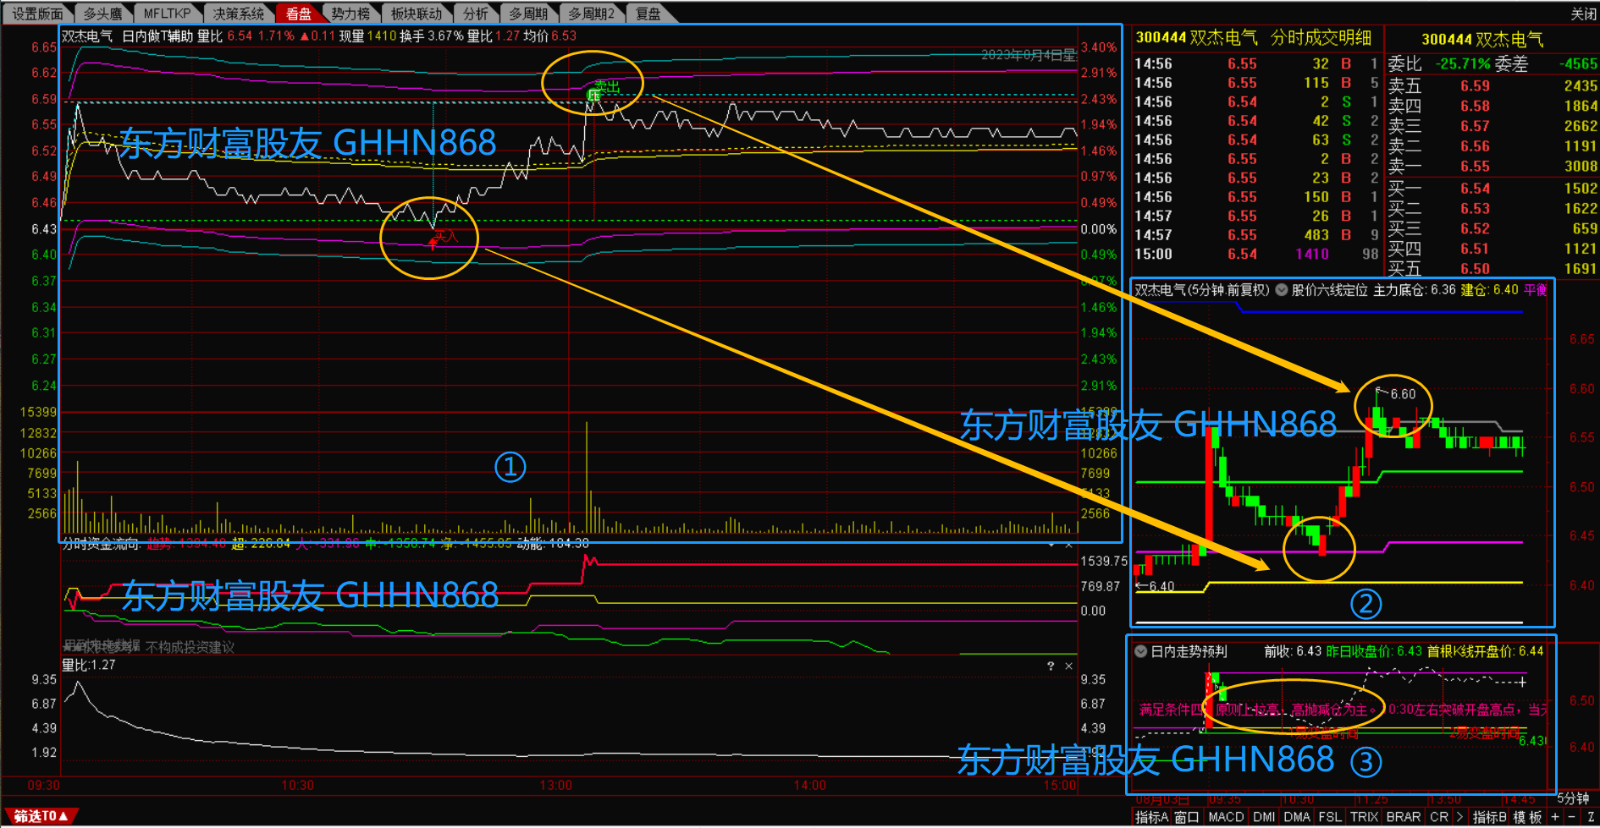Click the 分时成交明细 title
The height and width of the screenshot is (828, 1600).
1321,38
